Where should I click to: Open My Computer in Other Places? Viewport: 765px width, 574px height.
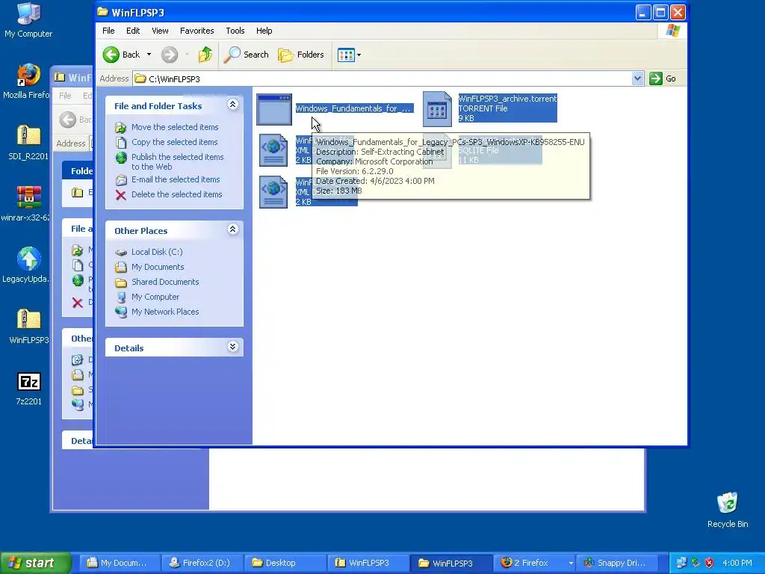155,297
